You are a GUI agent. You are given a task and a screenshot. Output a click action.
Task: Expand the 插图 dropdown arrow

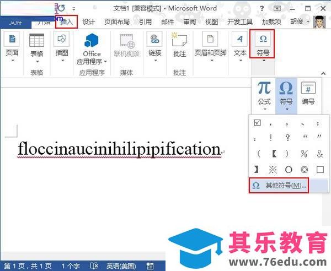coord(62,61)
